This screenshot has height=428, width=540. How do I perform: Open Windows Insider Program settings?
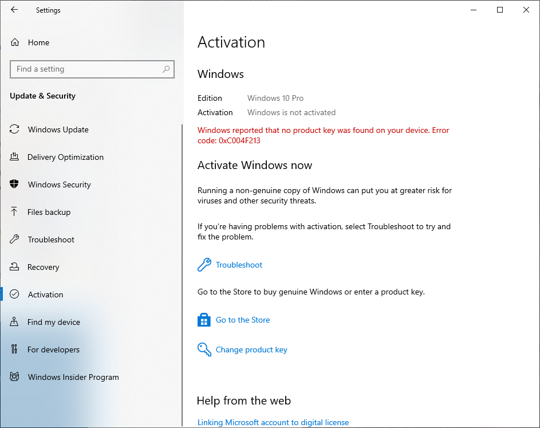[x=73, y=377]
